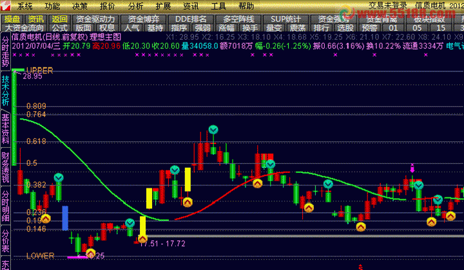The height and width of the screenshot is (270, 464).
Task: Click the 操盘 toolbar button
Action: [x=12, y=19]
